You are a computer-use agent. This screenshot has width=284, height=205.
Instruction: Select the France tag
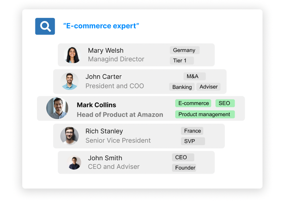point(193,131)
